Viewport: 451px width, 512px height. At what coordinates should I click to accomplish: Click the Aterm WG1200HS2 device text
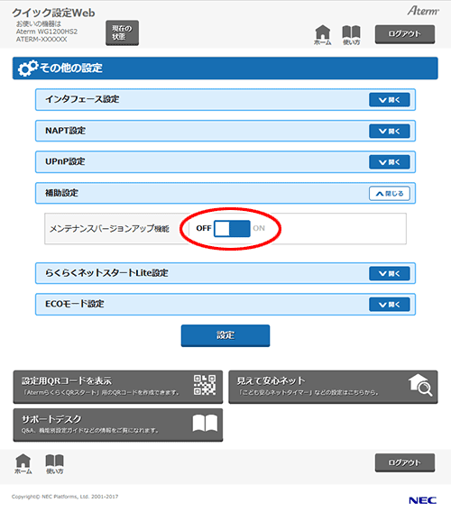click(47, 32)
